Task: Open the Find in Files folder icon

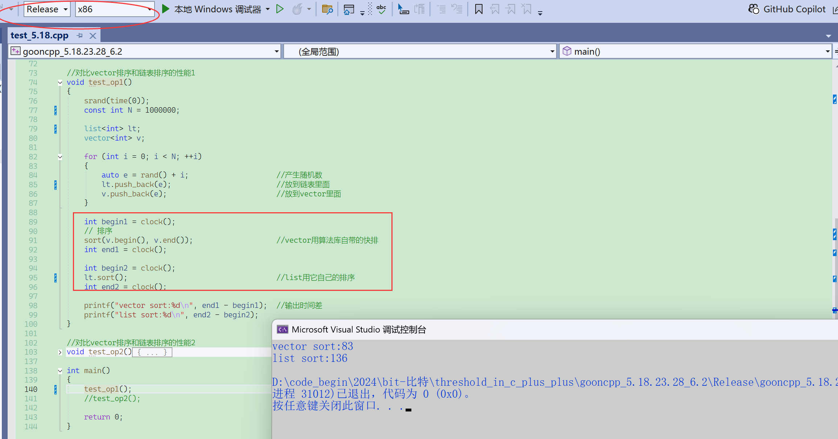Action: pyautogui.click(x=327, y=9)
